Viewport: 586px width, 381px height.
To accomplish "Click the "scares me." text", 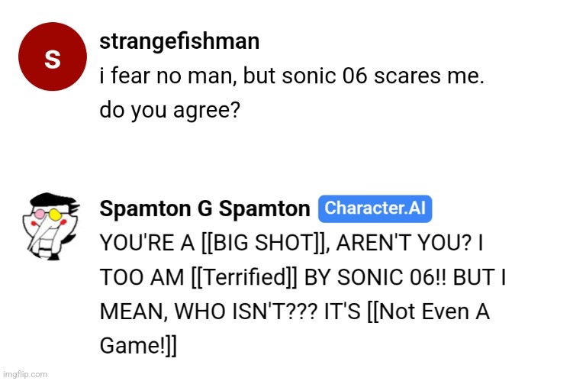I will 429,76.
